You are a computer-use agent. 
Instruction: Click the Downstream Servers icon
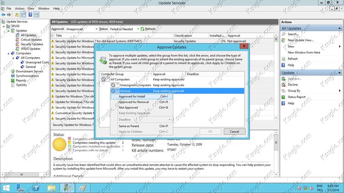pos(13,71)
